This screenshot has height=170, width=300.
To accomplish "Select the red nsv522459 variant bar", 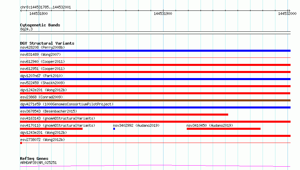I will tap(155, 86).
